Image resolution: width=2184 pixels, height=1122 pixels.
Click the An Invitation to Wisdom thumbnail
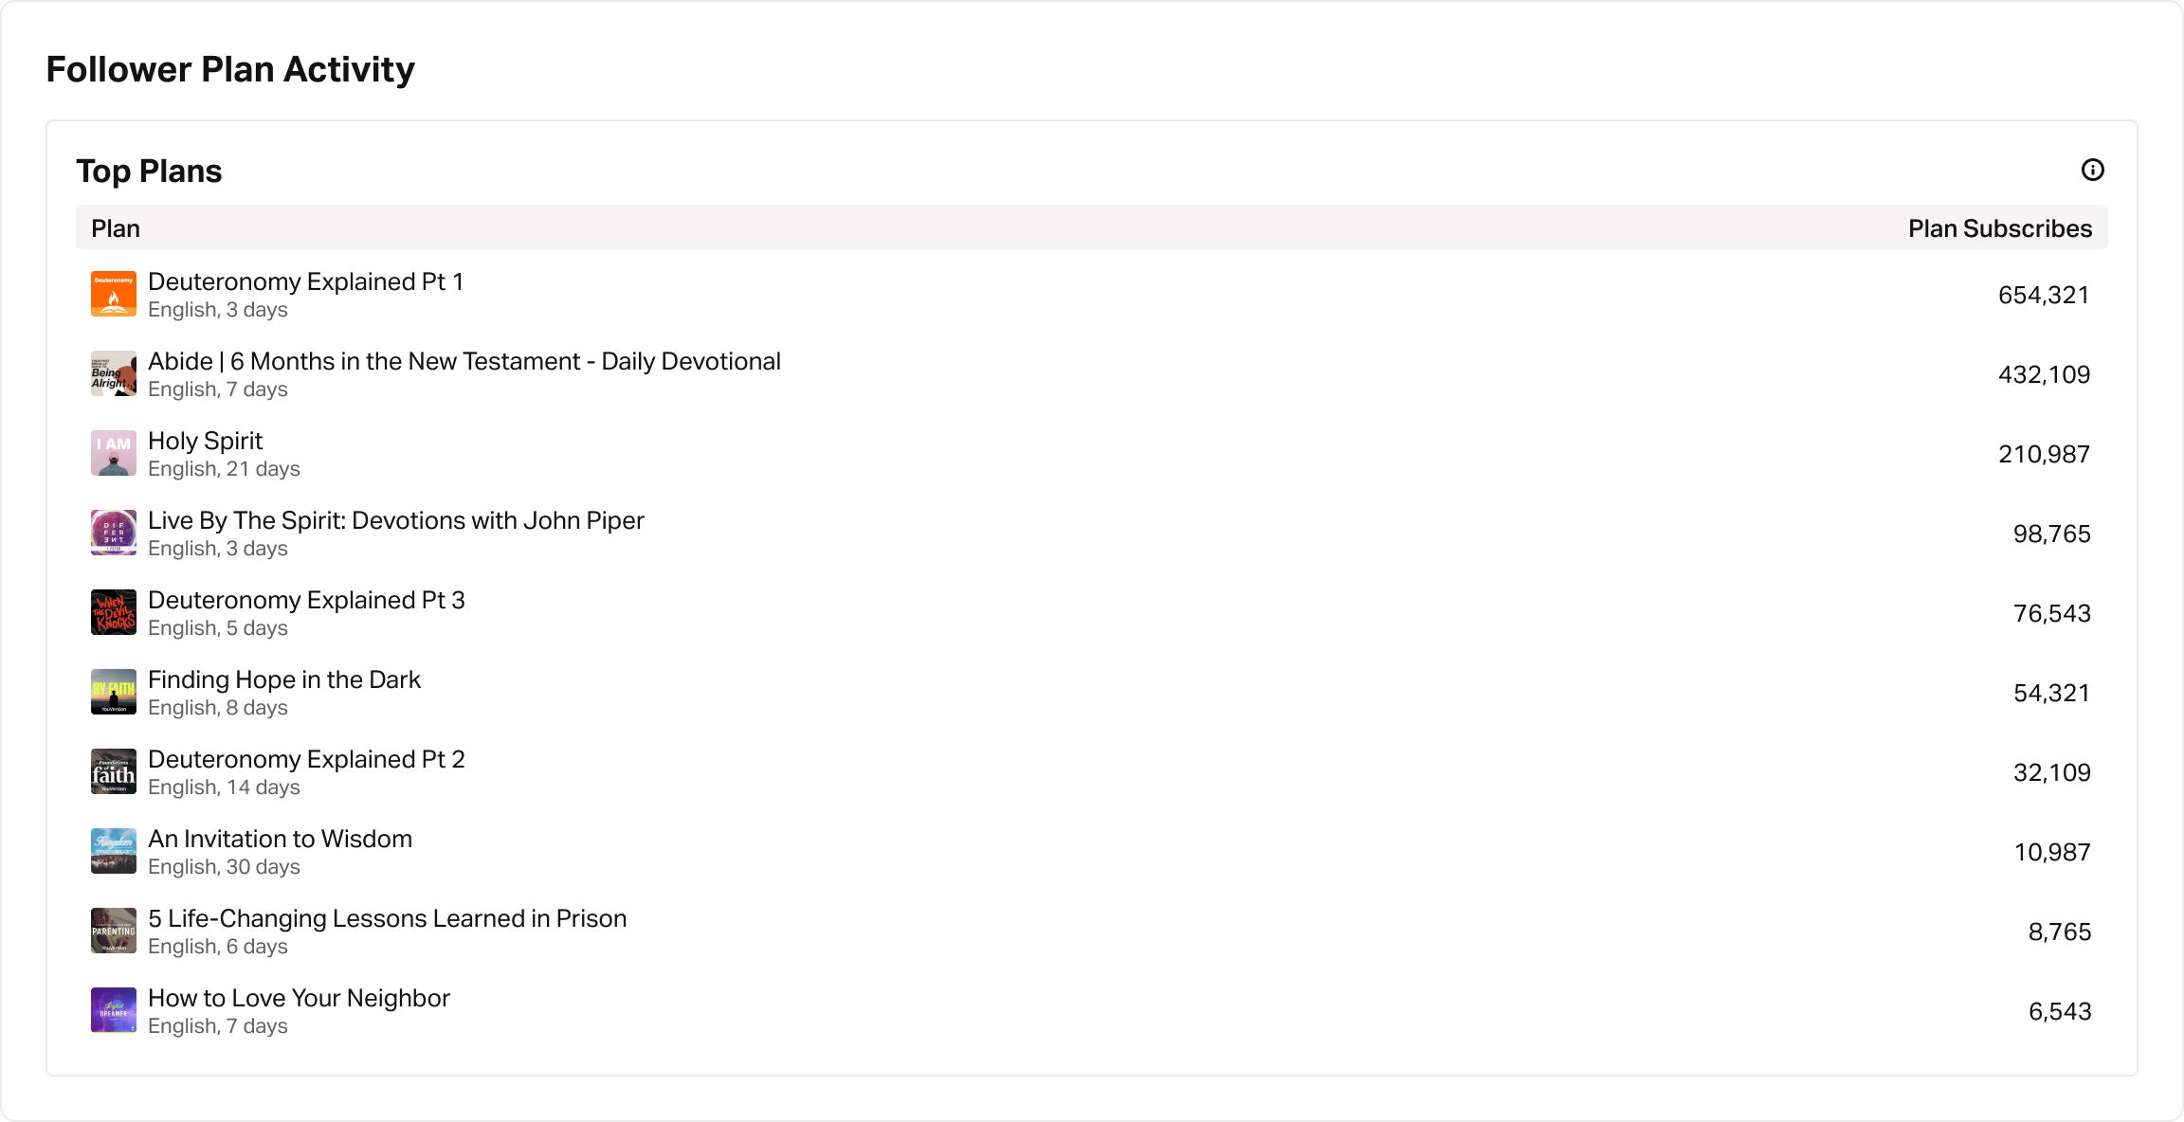114,851
